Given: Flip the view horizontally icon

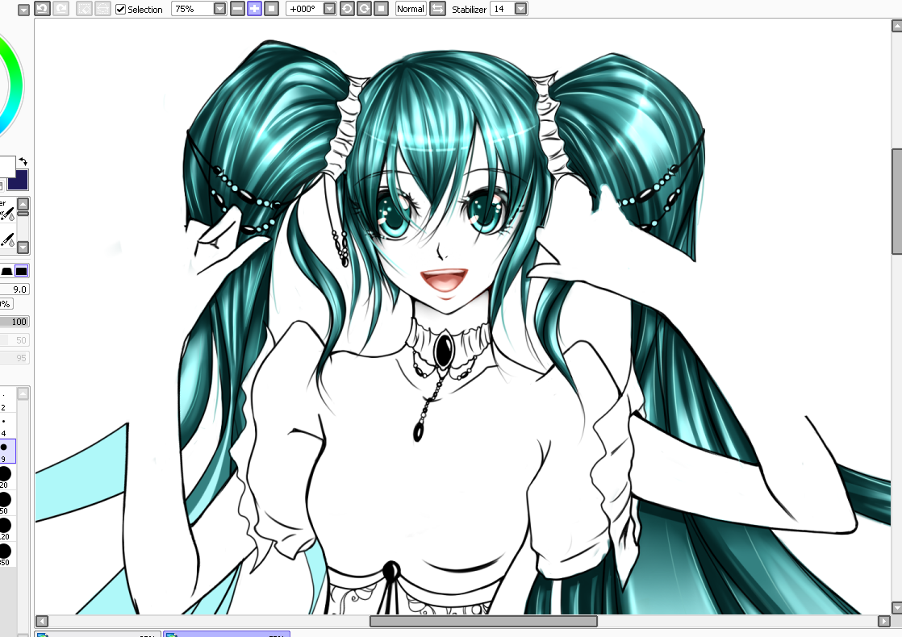Looking at the screenshot, I should pyautogui.click(x=437, y=9).
